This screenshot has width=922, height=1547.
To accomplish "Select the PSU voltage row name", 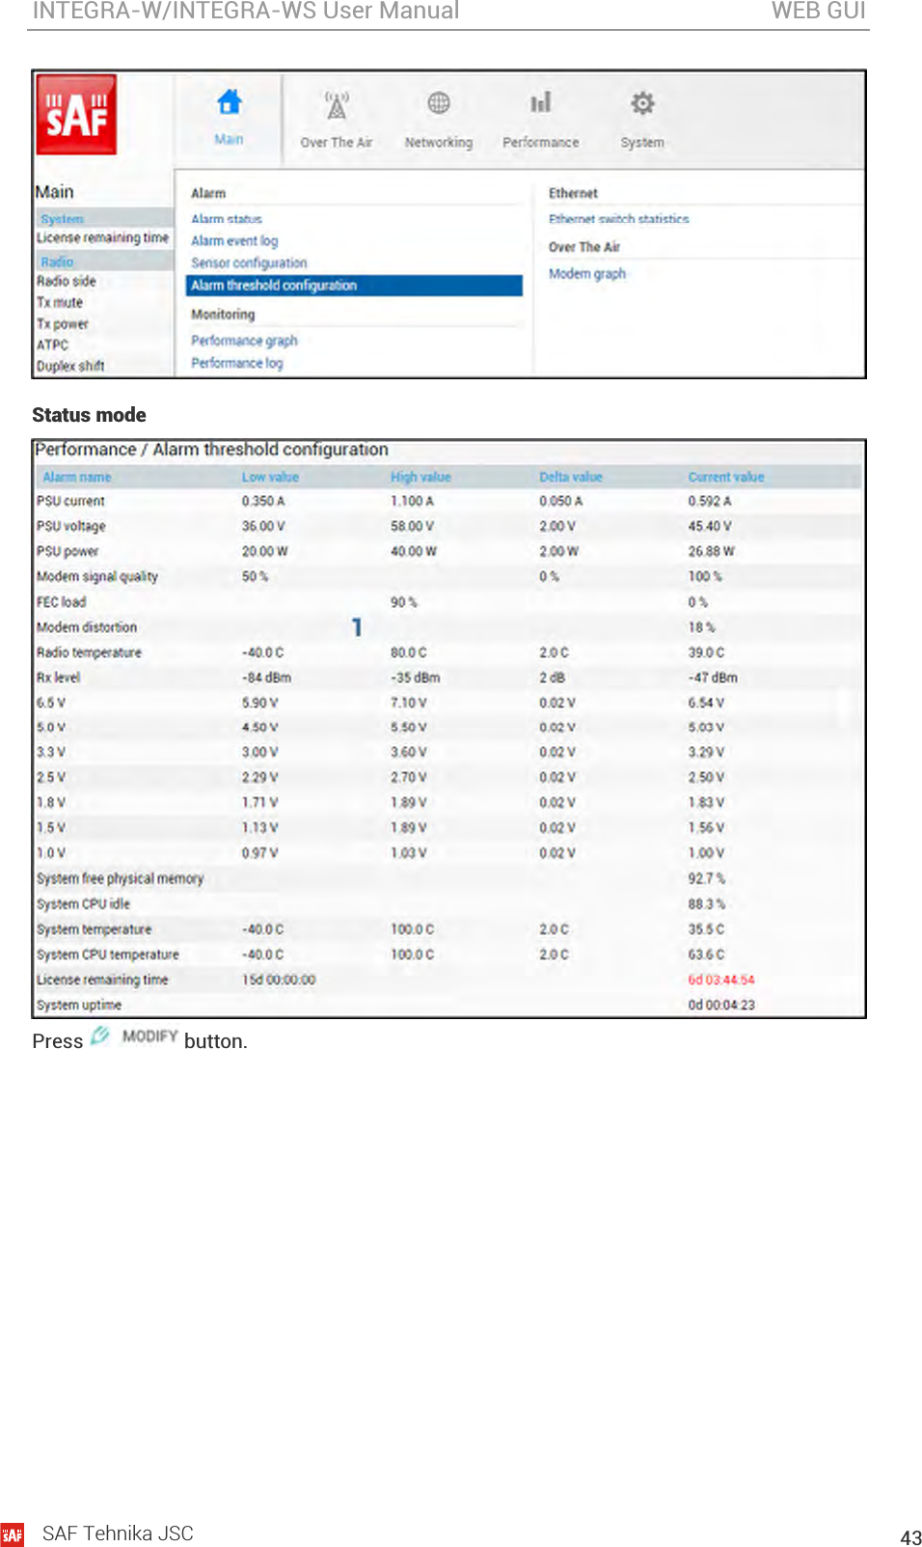I will coord(71,527).
